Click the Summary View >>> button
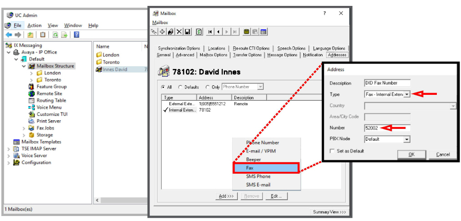The width and height of the screenshot is (461, 221). (329, 212)
